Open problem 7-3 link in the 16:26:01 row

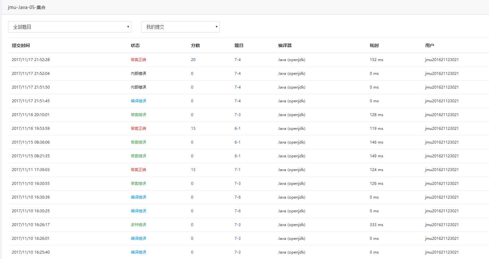pos(237,239)
